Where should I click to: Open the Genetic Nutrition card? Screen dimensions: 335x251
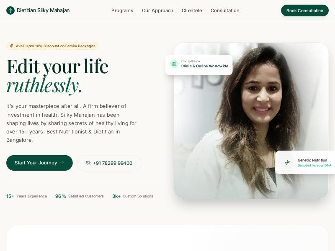[305, 162]
